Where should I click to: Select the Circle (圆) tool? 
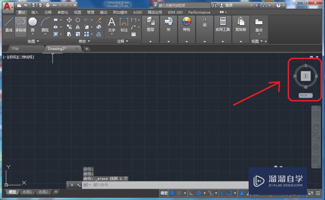pos(32,25)
